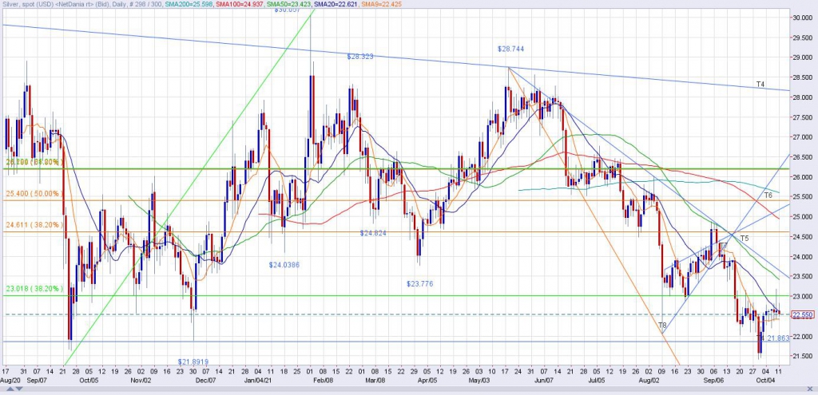
Task: Click the Jun/07 date axis label
Action: [543, 381]
